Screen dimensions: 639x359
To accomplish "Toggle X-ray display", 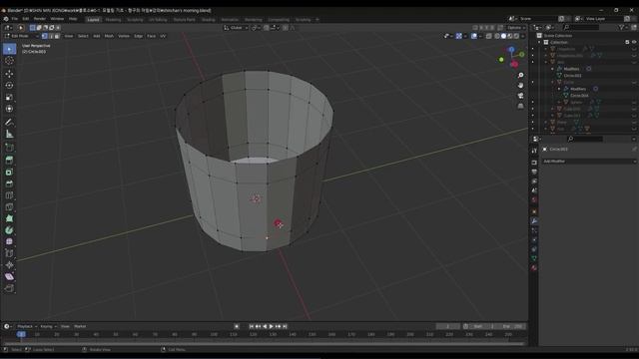I will click(x=488, y=36).
